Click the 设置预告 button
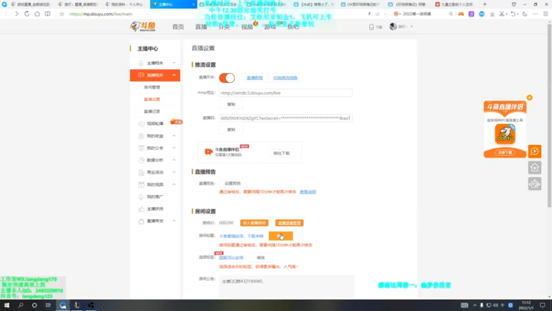 [233, 183]
